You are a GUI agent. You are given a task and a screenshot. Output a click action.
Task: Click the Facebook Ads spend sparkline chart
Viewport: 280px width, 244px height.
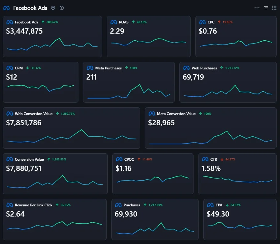[52, 44]
